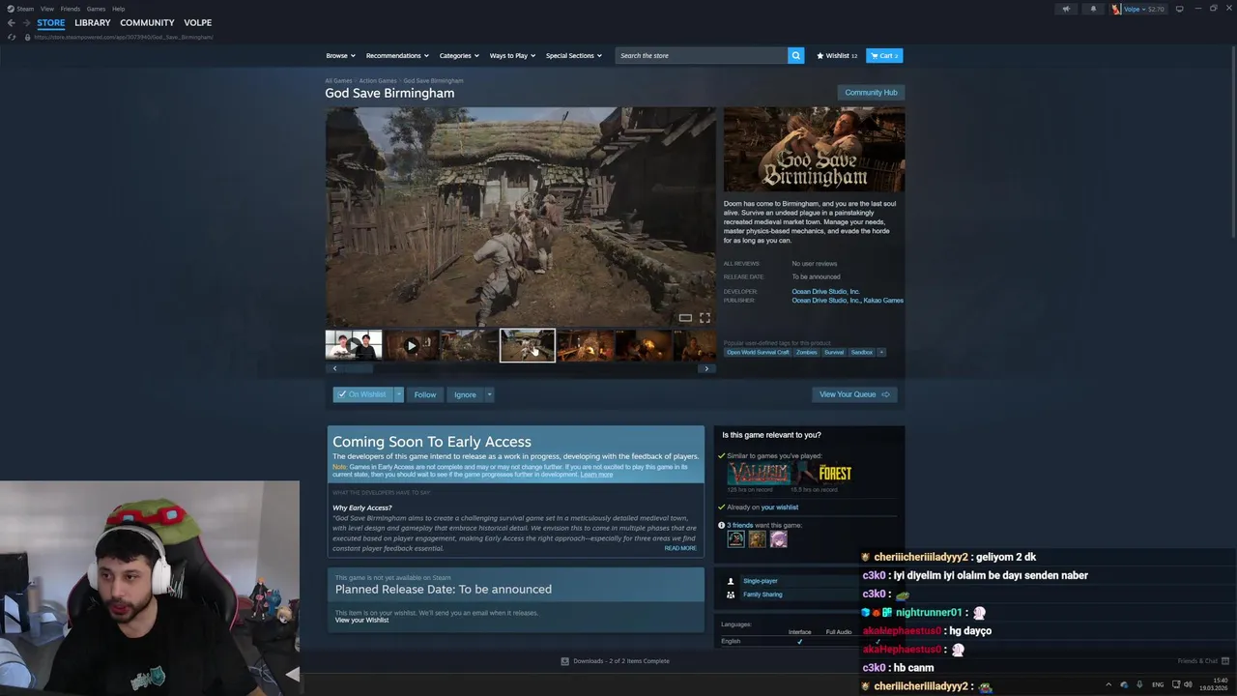1237x696 pixels.
Task: Toggle the On Wishlist button
Action: click(x=362, y=394)
